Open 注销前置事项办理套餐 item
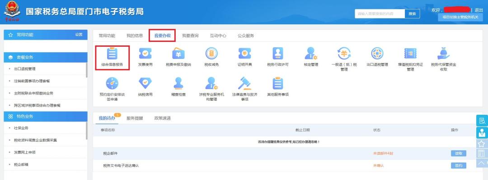 [32, 81]
